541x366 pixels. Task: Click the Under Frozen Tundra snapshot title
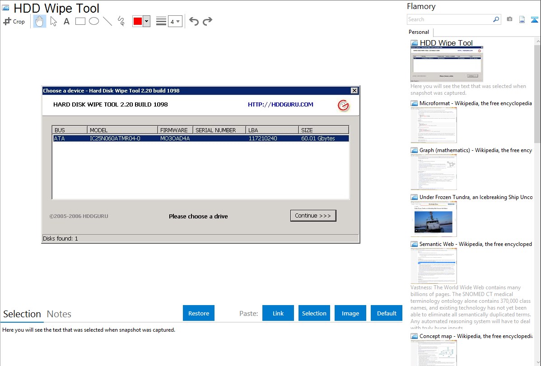coord(476,197)
